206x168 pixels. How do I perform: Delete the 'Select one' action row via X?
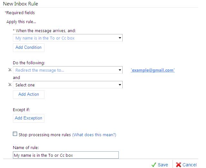10,85
